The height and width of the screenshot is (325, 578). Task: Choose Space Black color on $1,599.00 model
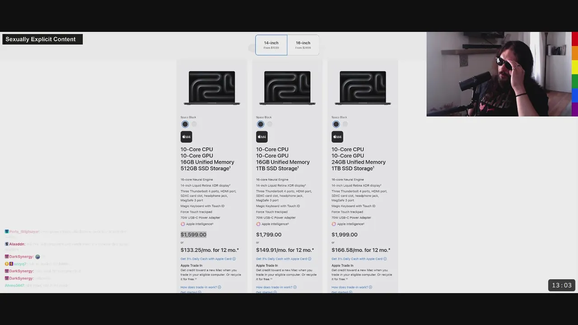tap(185, 124)
